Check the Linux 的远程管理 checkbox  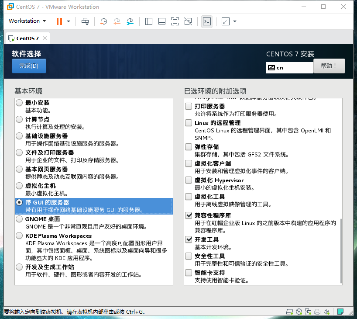[189, 123]
